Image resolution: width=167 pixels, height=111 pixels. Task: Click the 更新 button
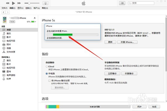click(x=110, y=42)
